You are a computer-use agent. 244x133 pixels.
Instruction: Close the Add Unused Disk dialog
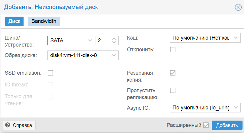(x=238, y=7)
